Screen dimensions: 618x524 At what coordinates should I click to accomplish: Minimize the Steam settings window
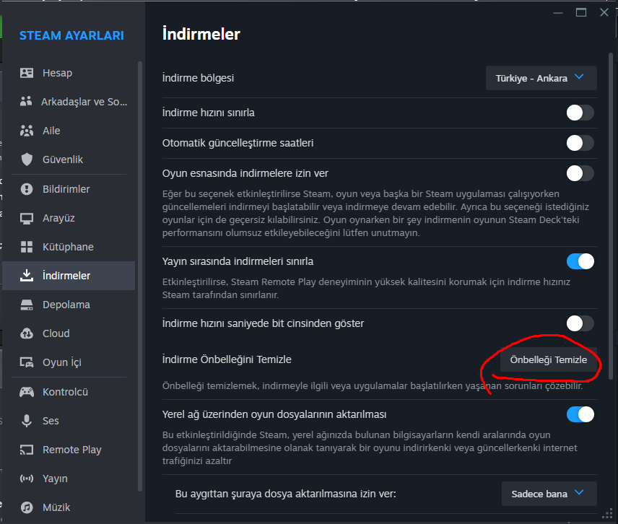click(x=557, y=12)
